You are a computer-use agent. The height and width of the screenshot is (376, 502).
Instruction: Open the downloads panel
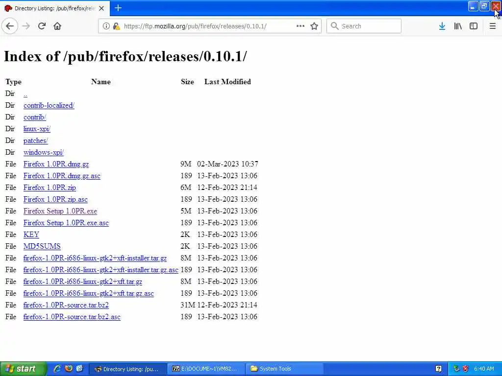(442, 26)
